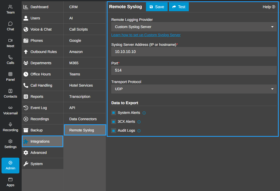Click the Call Handling phone icon
The width and height of the screenshot is (280, 191).
26,85
